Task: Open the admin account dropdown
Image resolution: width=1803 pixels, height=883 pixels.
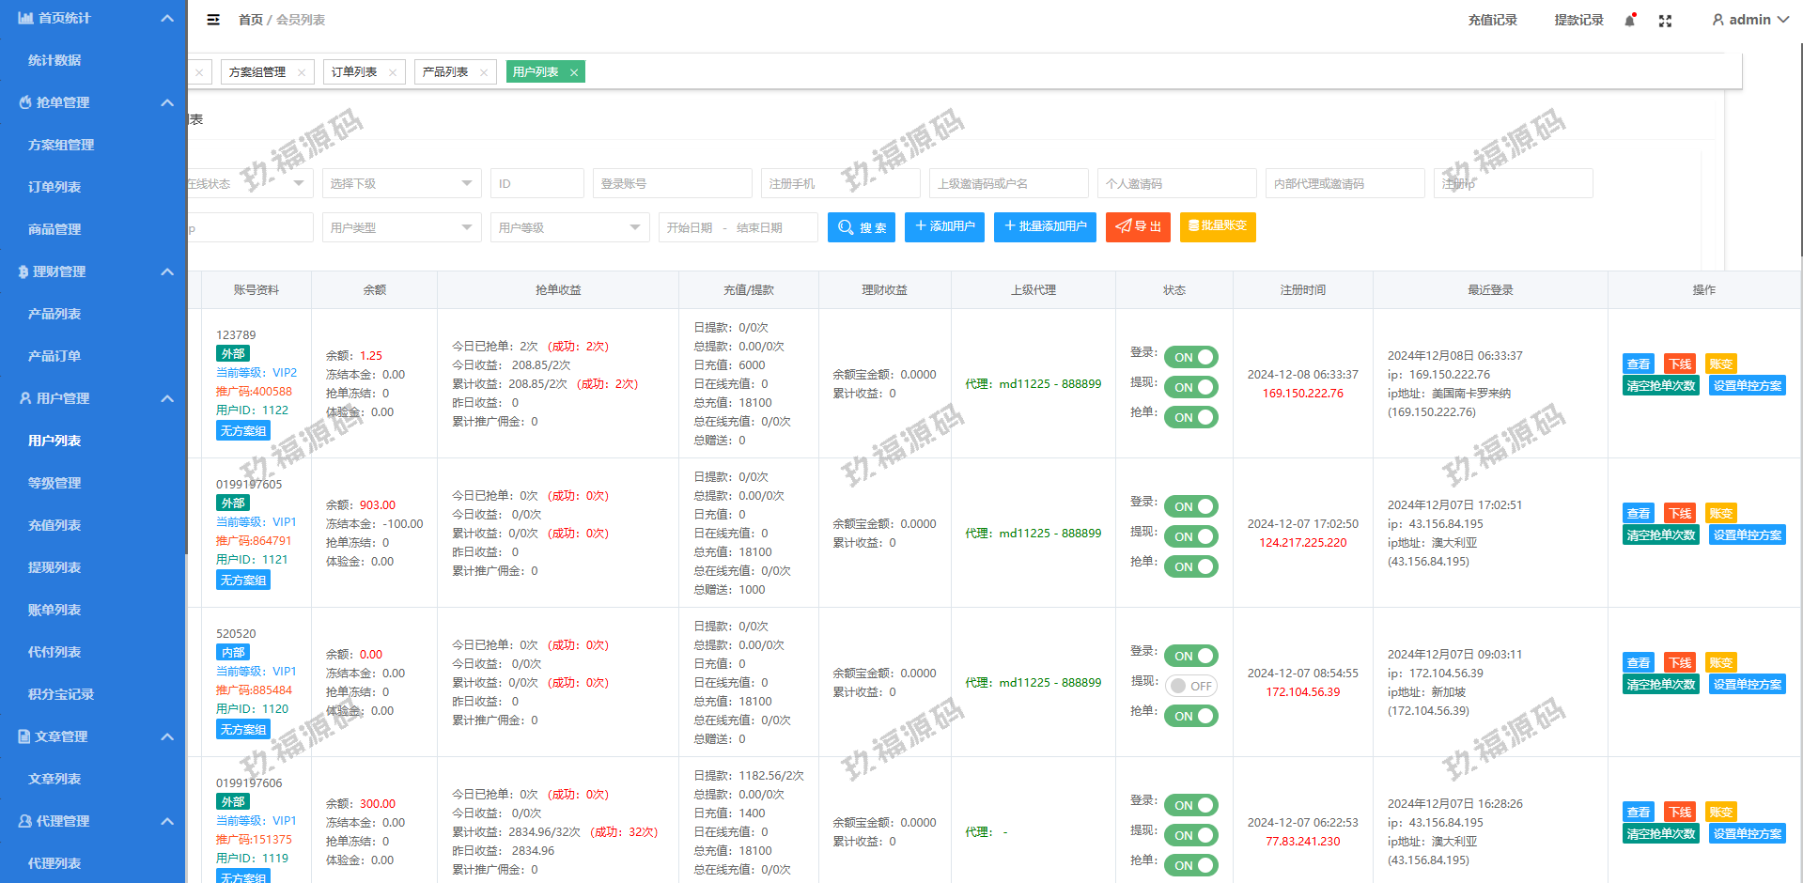Action: coord(1749,20)
